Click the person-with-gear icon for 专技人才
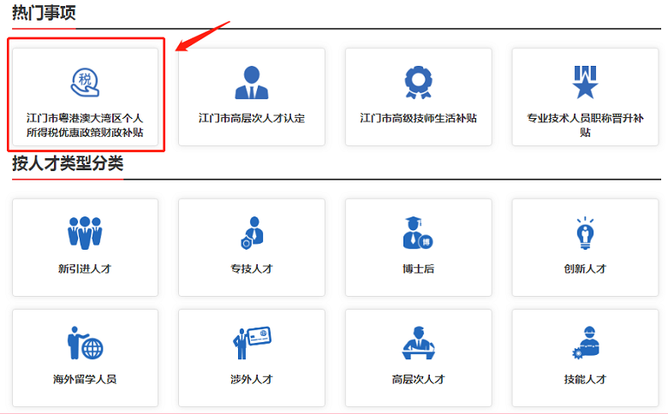The image size is (668, 414). tap(251, 233)
